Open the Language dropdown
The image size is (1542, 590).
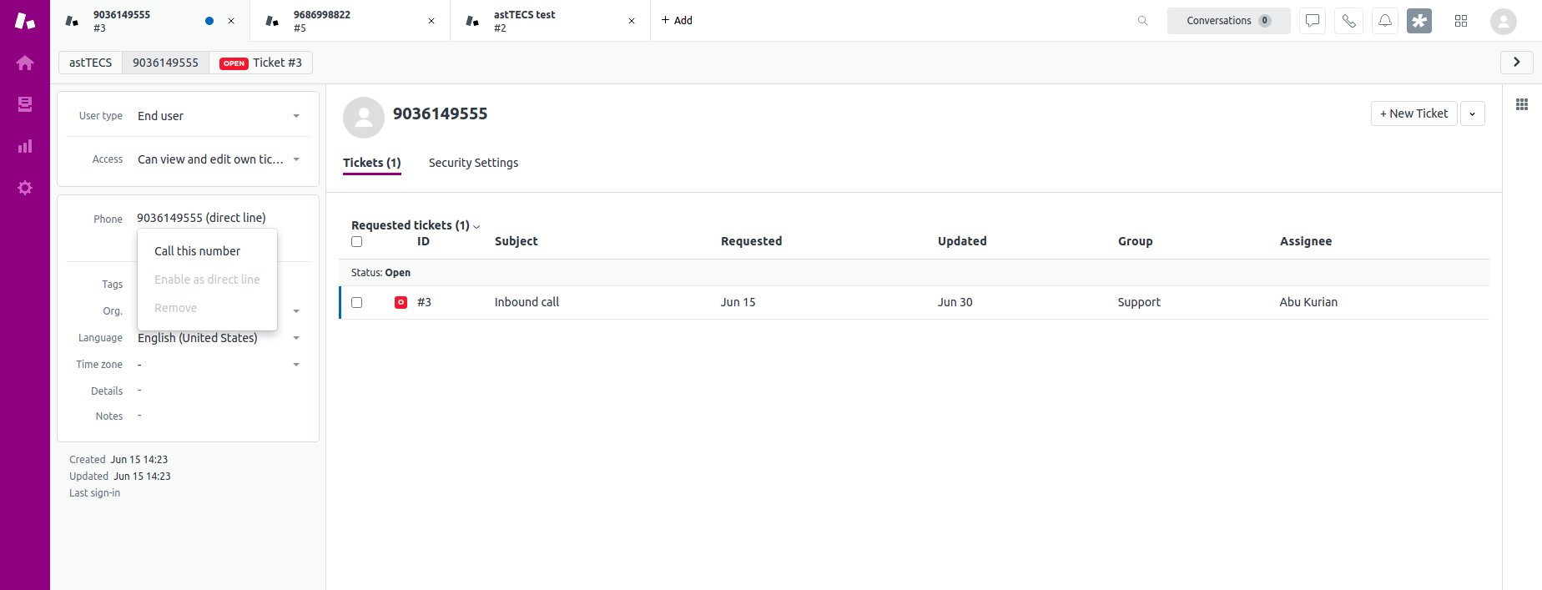pos(296,338)
